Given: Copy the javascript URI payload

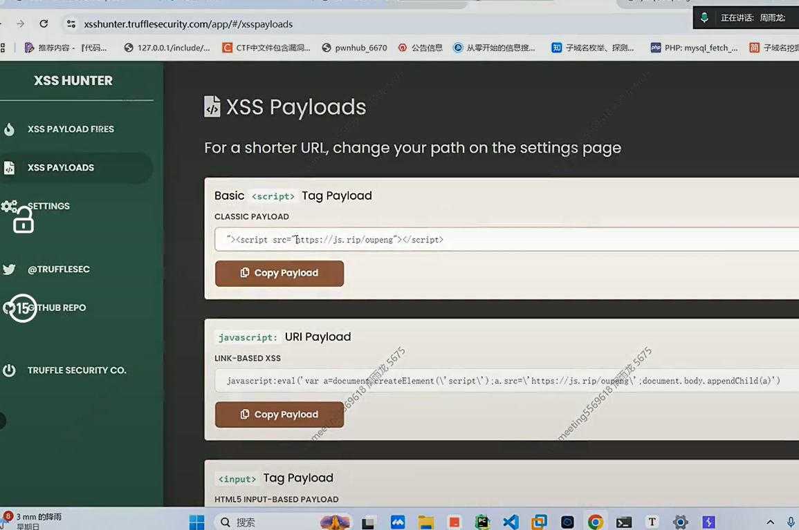Looking at the screenshot, I should [279, 415].
